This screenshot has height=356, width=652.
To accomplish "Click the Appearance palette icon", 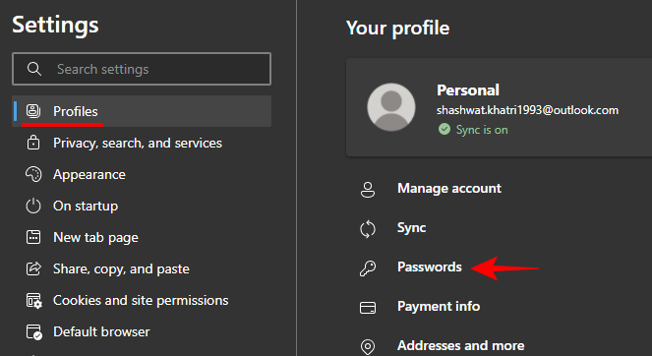I will click(x=33, y=174).
